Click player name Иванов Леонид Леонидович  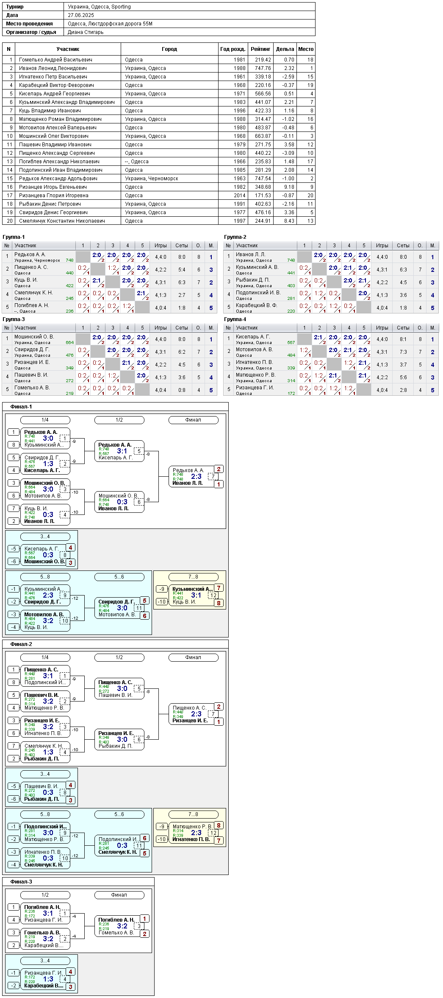point(53,68)
